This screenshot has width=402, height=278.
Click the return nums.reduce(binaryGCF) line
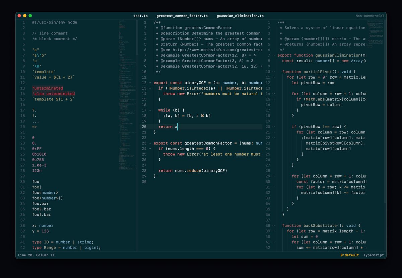(193, 171)
